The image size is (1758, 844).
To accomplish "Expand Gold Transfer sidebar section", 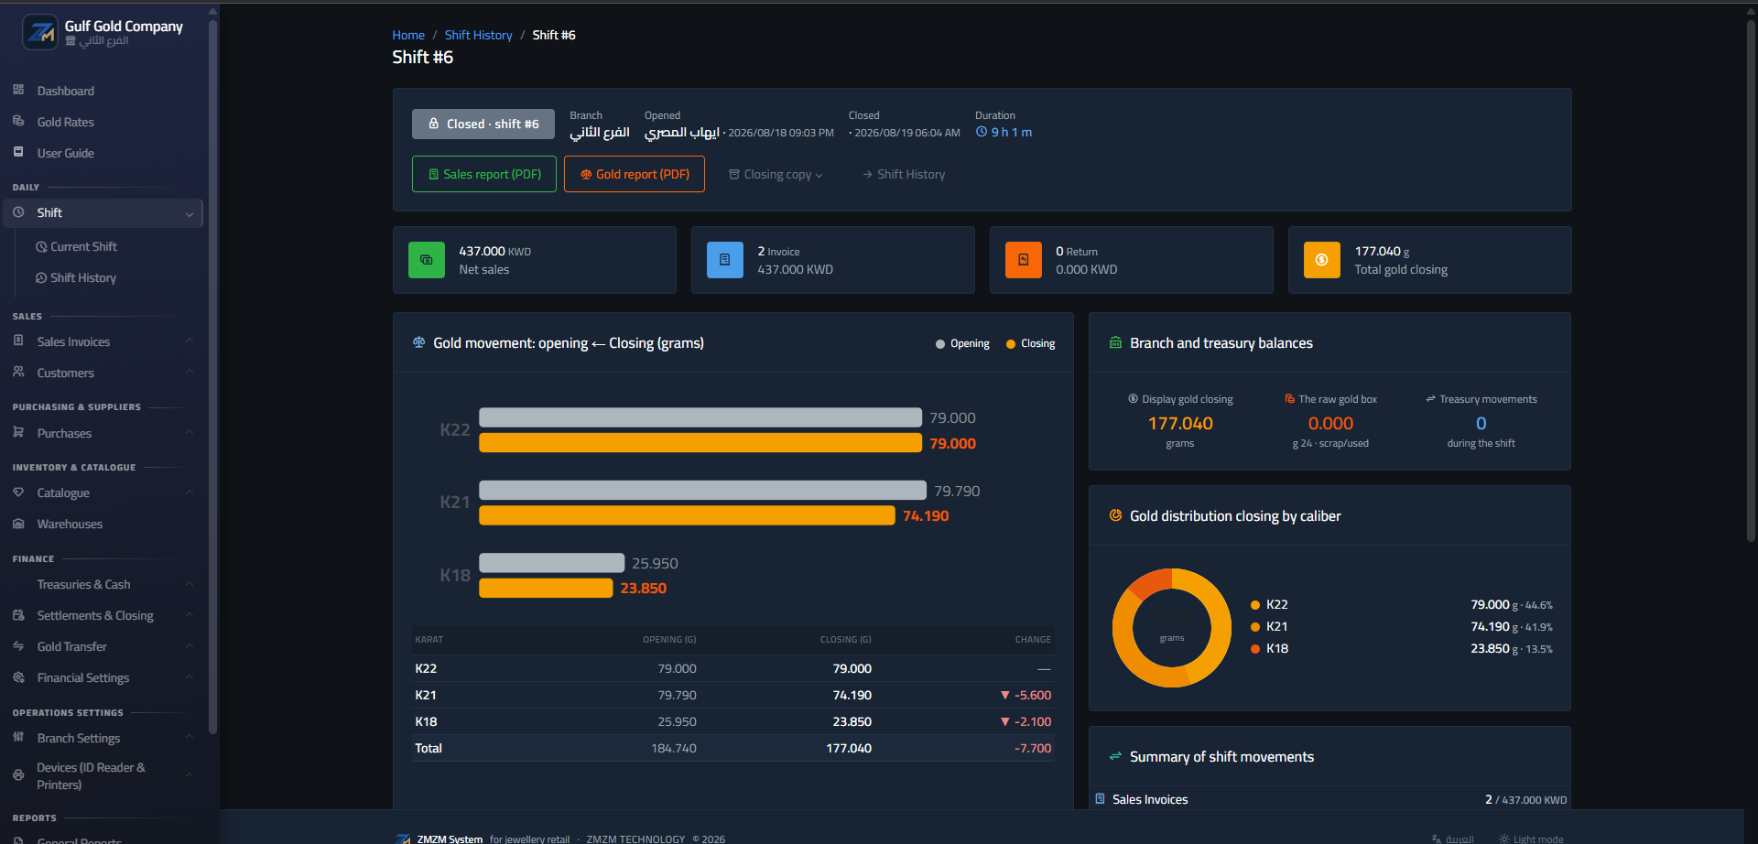I will [103, 646].
